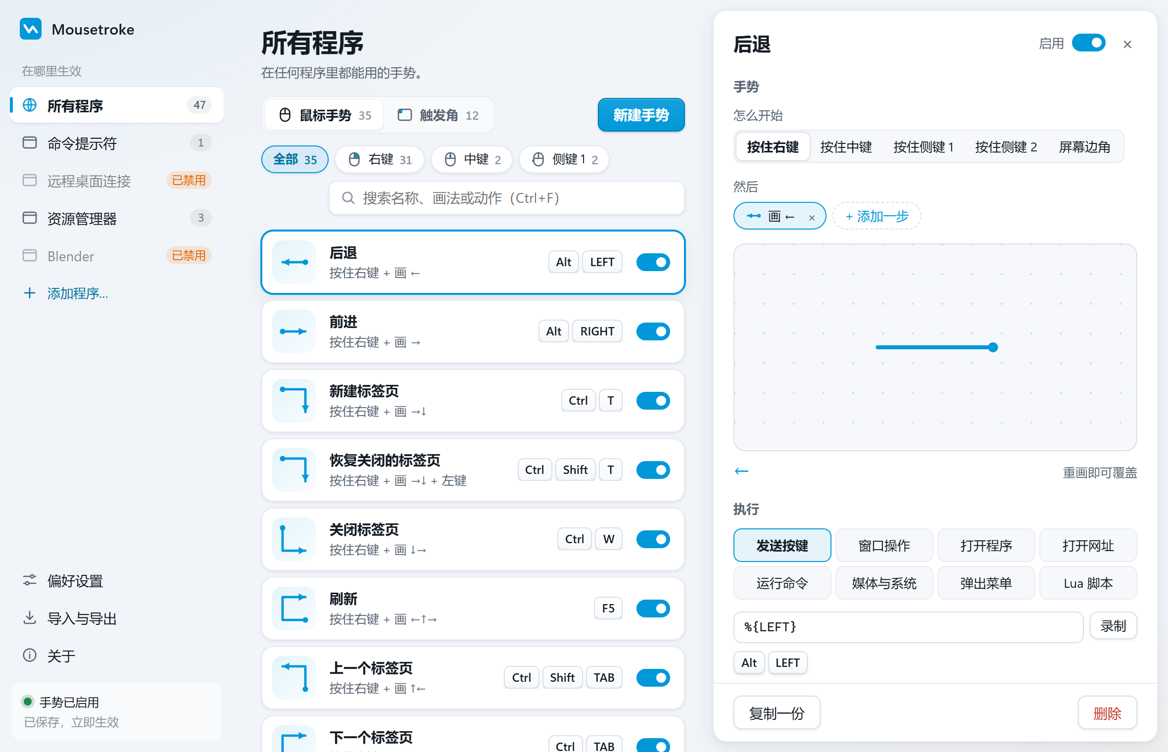Filter gestures by 侧键 1
This screenshot has height=752, width=1168.
click(x=564, y=159)
